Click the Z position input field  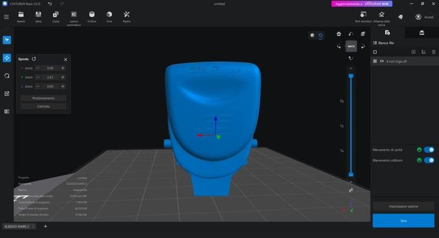pos(50,87)
